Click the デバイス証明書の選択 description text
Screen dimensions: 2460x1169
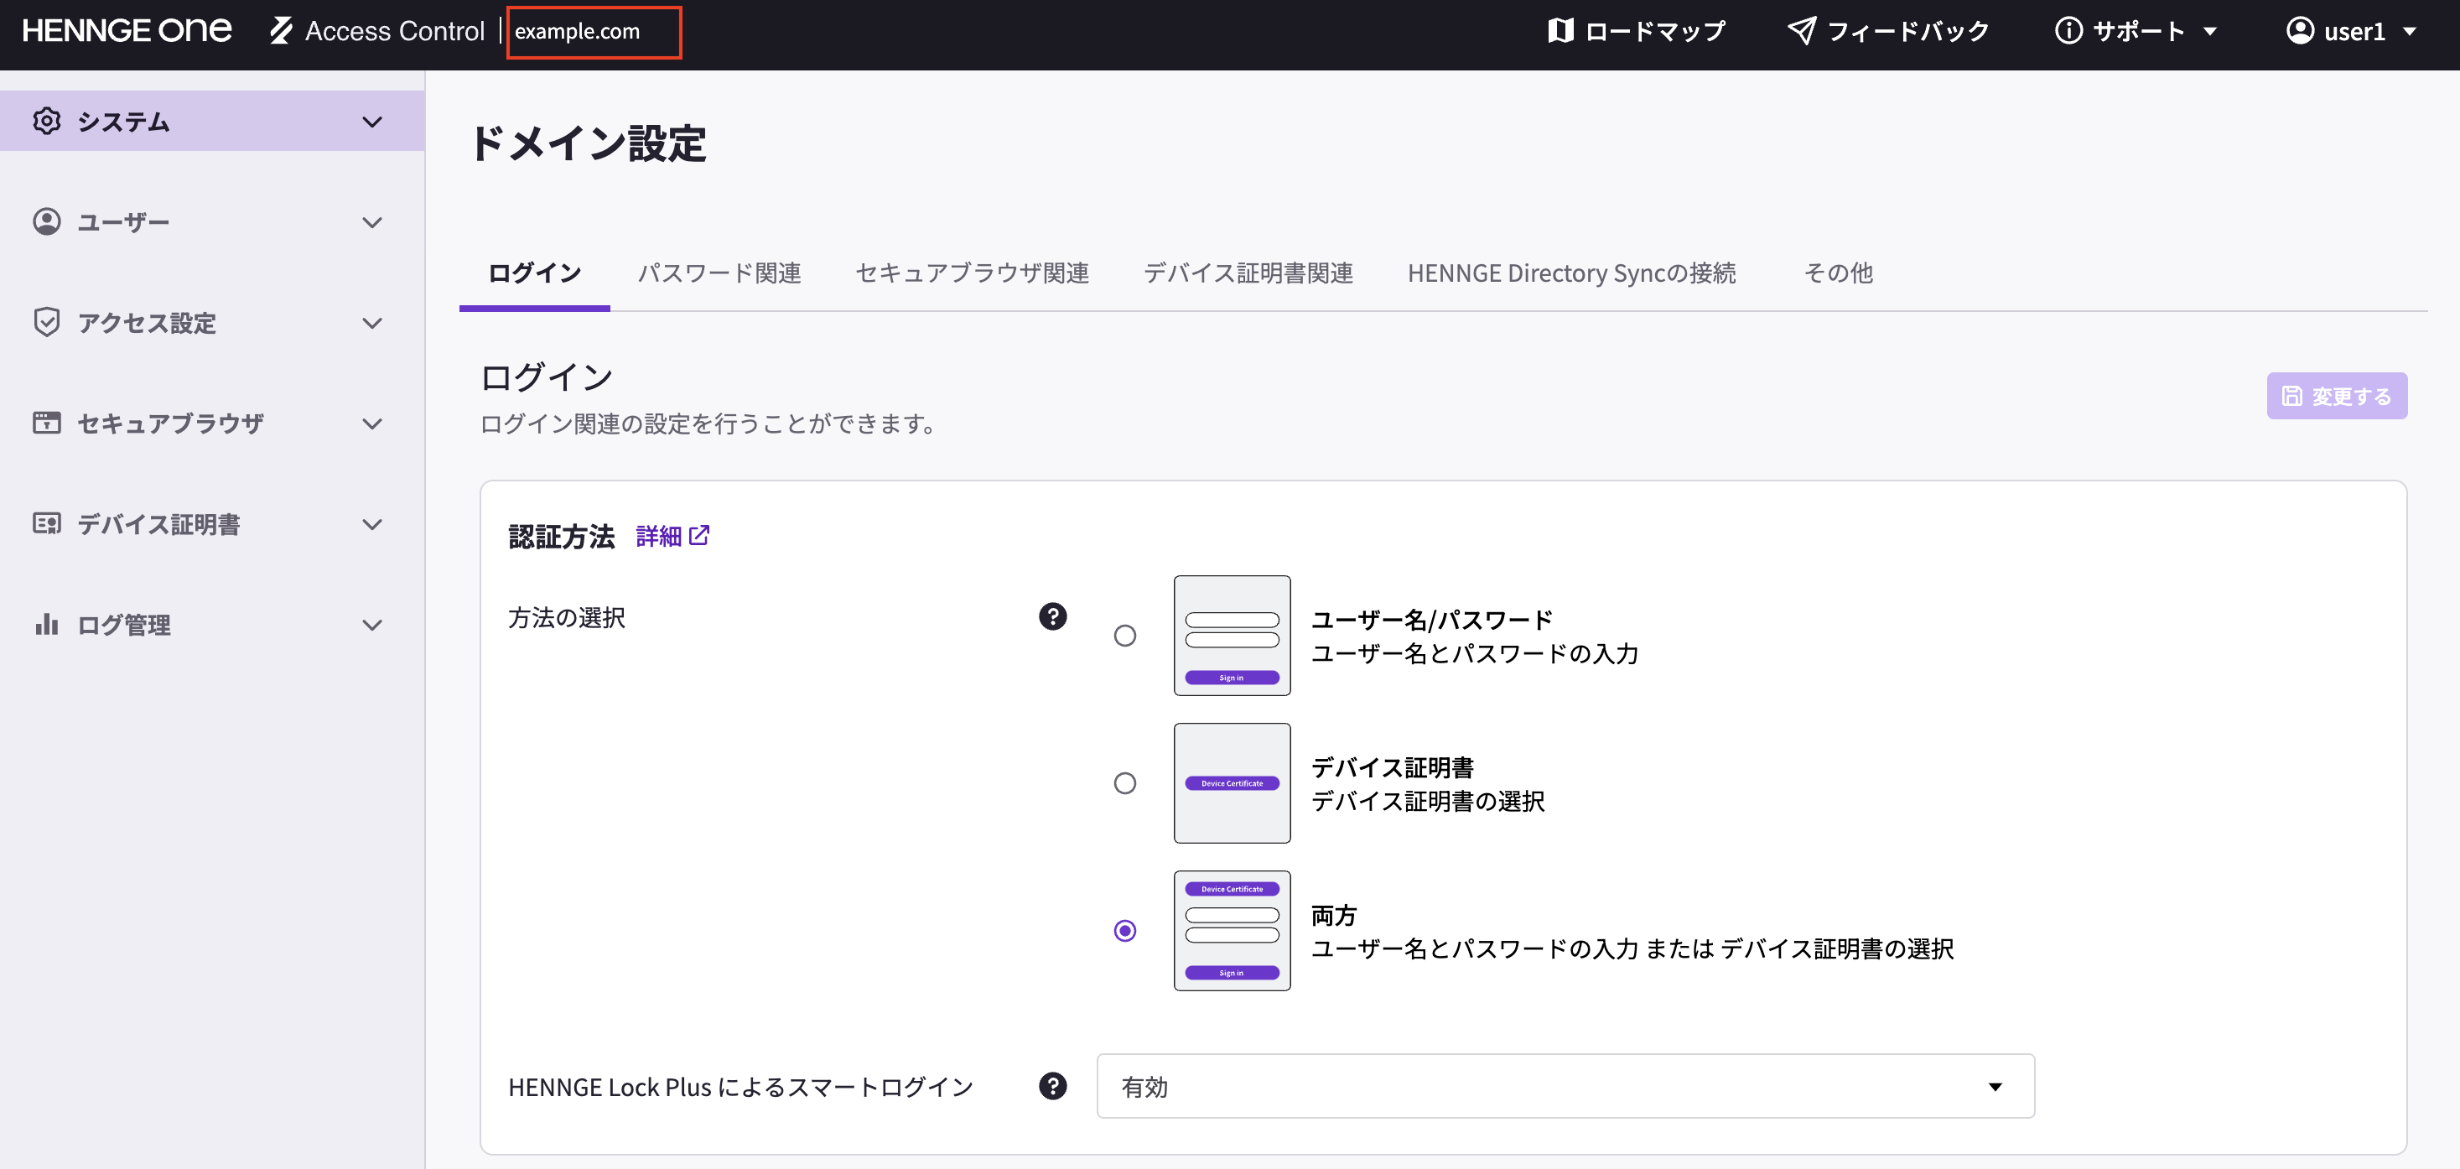1428,802
